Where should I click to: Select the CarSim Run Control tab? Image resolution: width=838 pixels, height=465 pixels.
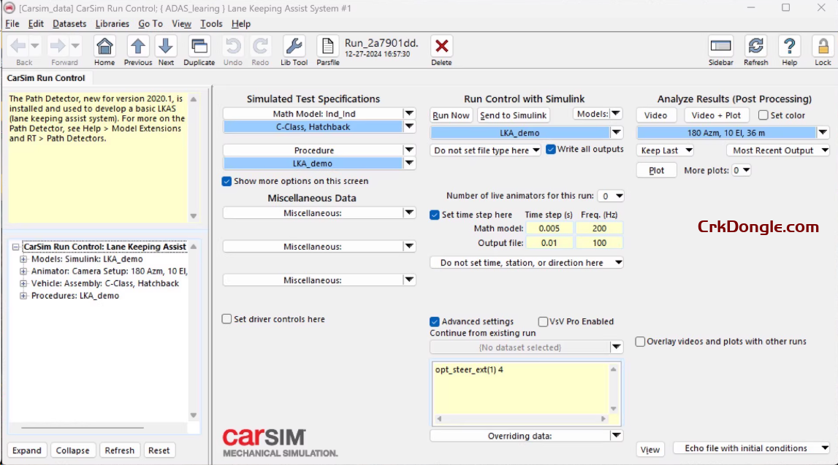[x=47, y=77]
